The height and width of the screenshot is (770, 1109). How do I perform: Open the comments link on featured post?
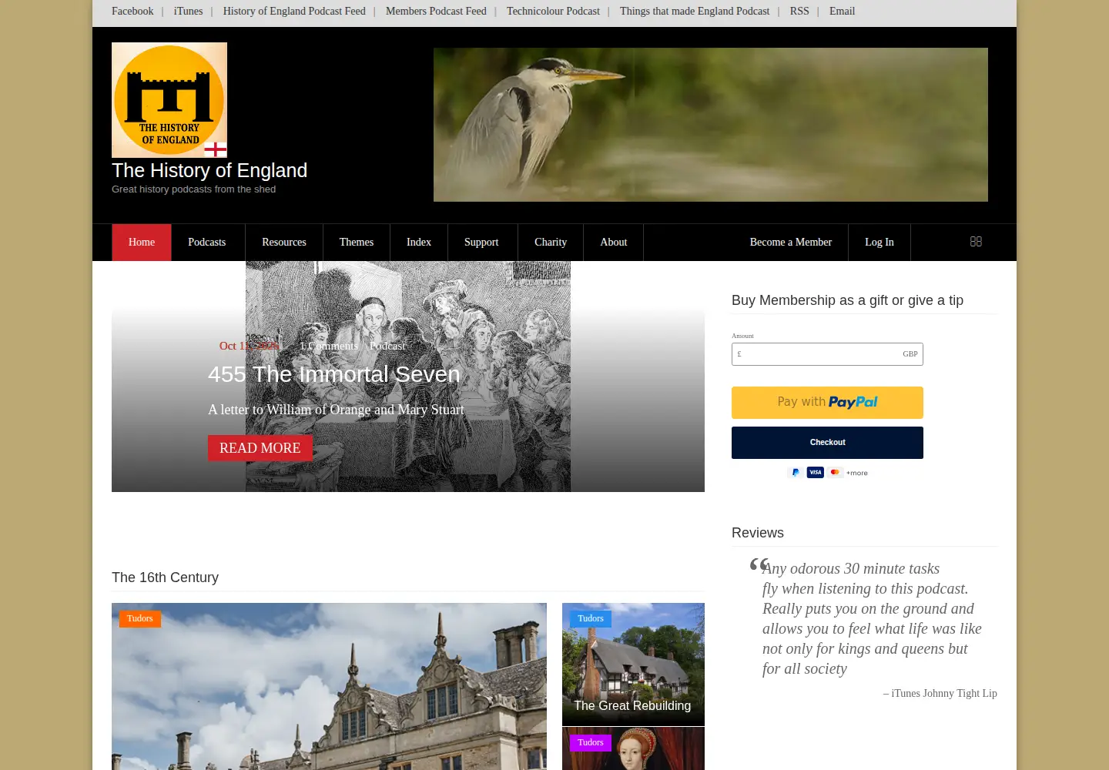coord(329,346)
